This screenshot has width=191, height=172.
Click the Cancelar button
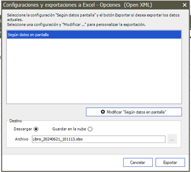(x=138, y=162)
